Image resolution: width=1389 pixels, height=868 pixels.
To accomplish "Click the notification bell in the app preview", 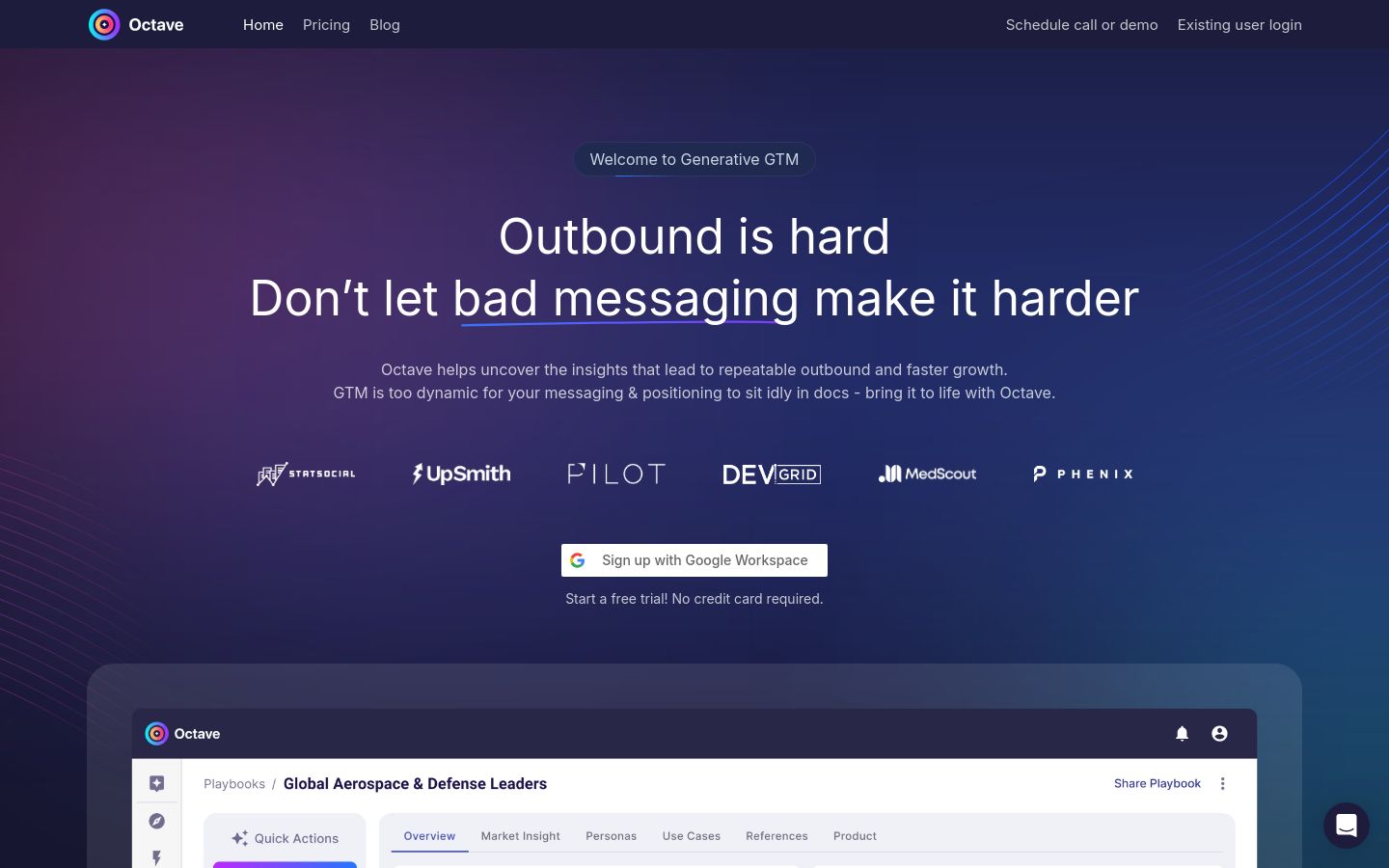I will [1182, 734].
